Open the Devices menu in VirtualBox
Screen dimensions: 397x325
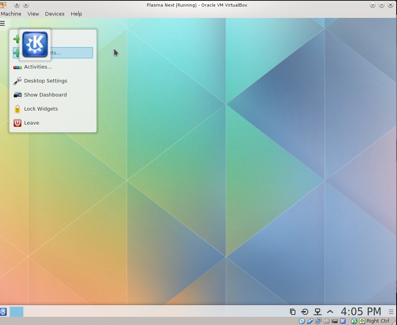[55, 14]
